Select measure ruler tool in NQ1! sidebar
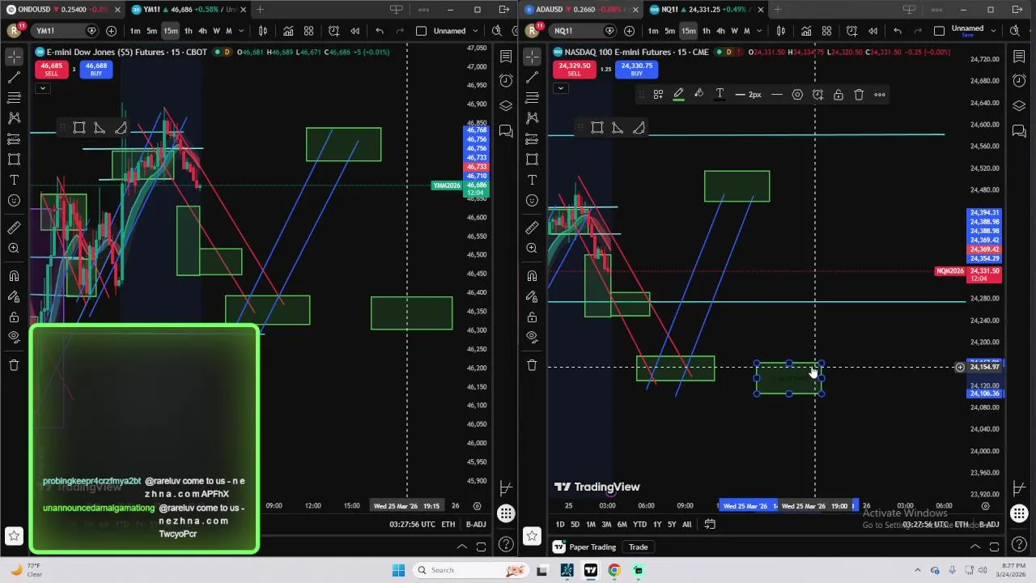This screenshot has height=583, width=1036. click(x=532, y=228)
